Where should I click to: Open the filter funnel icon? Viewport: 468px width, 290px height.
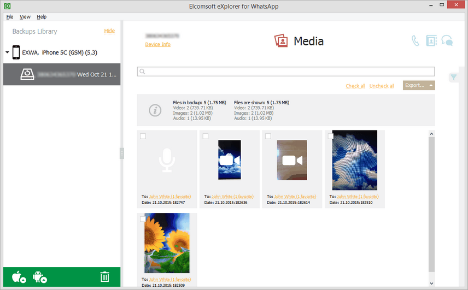coord(454,78)
